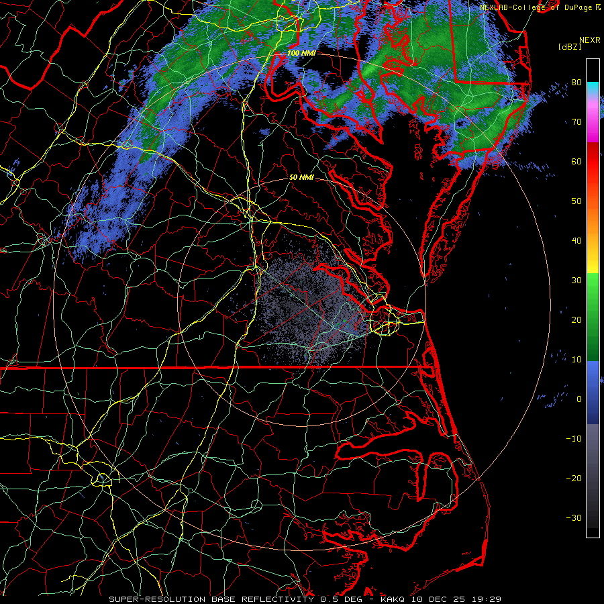Click the 50 NMI range ring label
This screenshot has width=604, height=604.
(x=301, y=177)
